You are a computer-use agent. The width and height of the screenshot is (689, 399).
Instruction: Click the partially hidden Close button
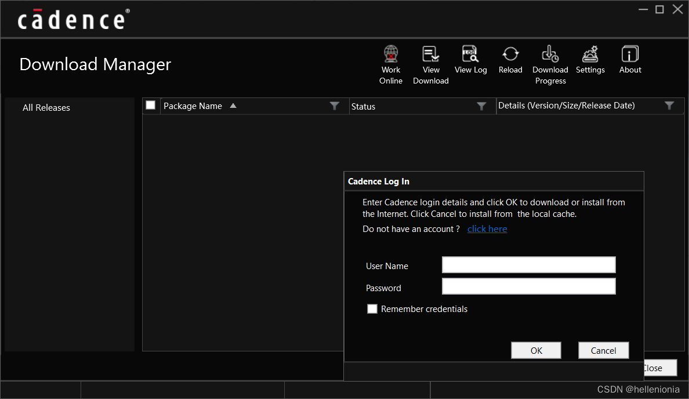pos(660,368)
